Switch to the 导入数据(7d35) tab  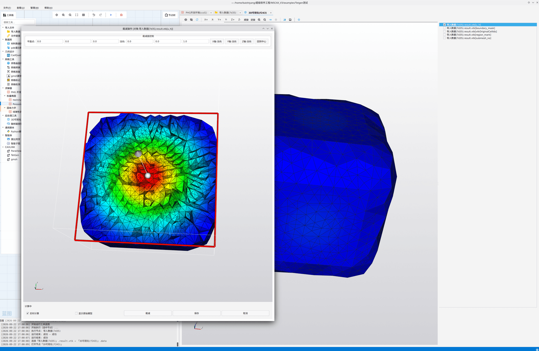click(x=227, y=13)
